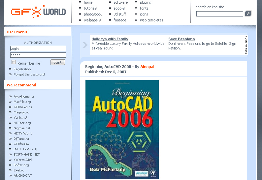This screenshot has height=180, width=262.
Task: Open the Forgot the password link
Action: point(29,75)
